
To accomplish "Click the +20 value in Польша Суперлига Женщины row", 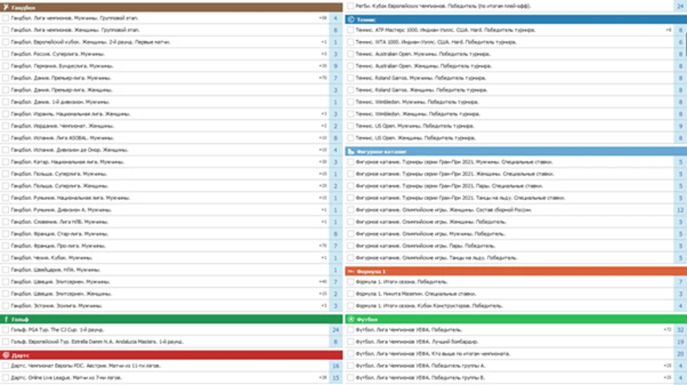I will pyautogui.click(x=323, y=186).
